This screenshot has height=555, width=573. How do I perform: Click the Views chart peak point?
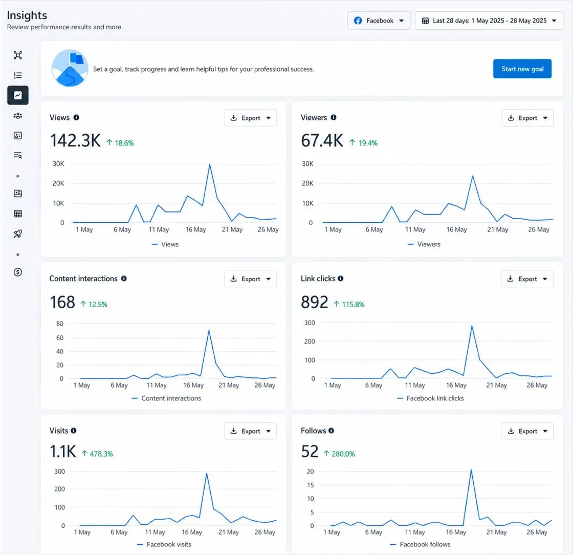209,164
